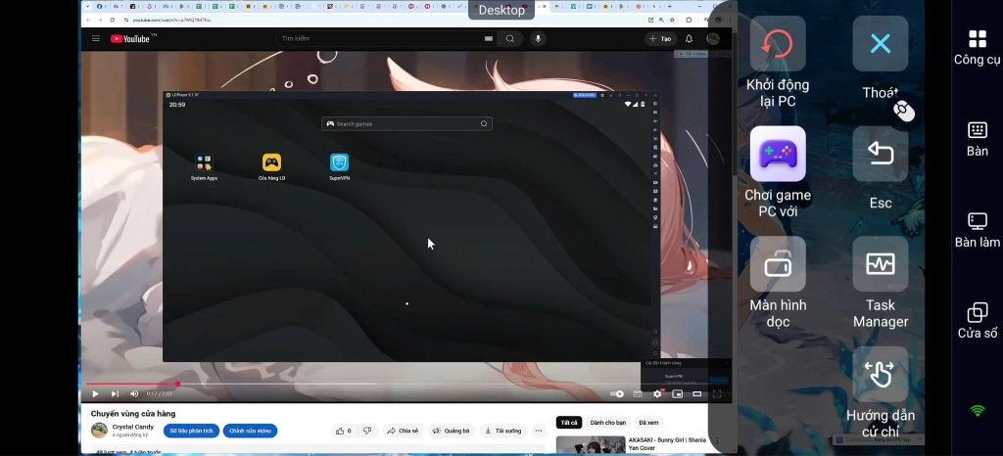Open more actions three-dot menu under video
Screen dimensions: 1003x456
[x=538, y=431]
